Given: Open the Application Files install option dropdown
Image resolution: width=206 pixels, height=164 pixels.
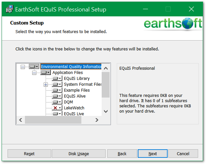Looking at the screenshot, I should point(49,73).
